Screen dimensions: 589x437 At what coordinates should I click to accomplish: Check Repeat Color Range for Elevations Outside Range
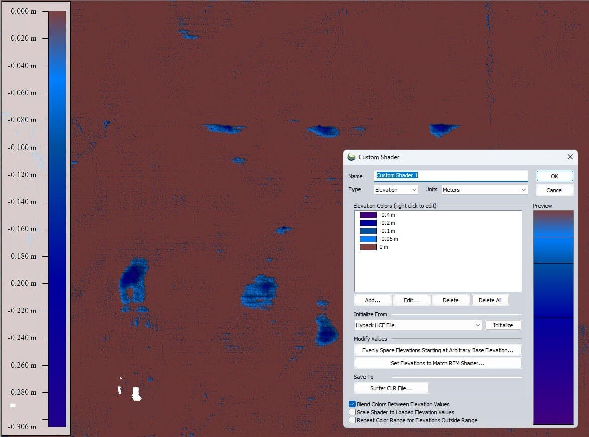[352, 420]
